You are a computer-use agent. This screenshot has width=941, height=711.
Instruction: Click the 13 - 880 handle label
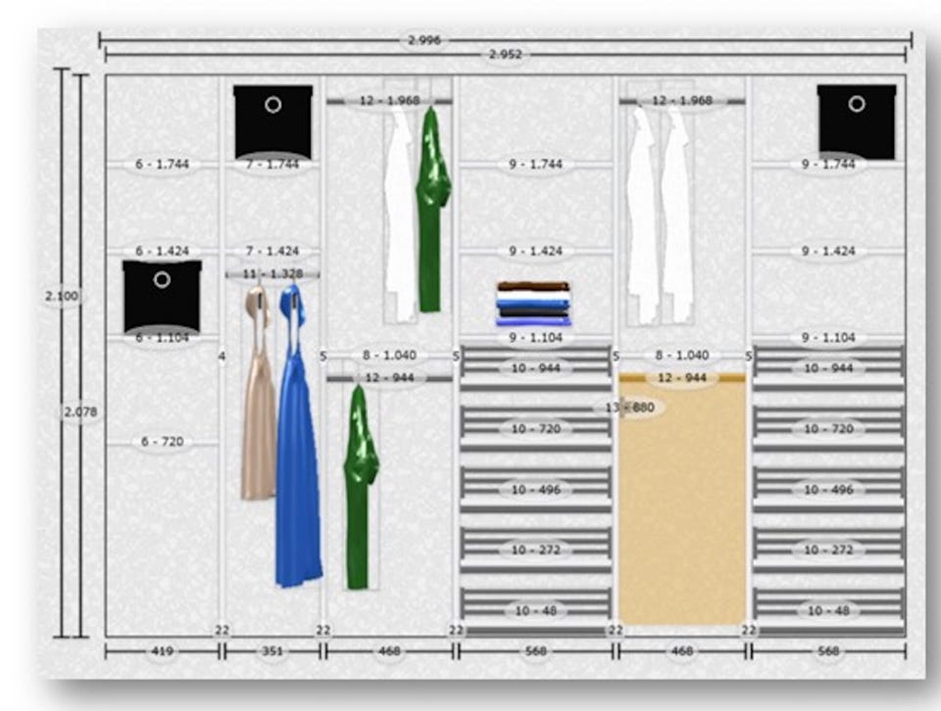point(630,407)
